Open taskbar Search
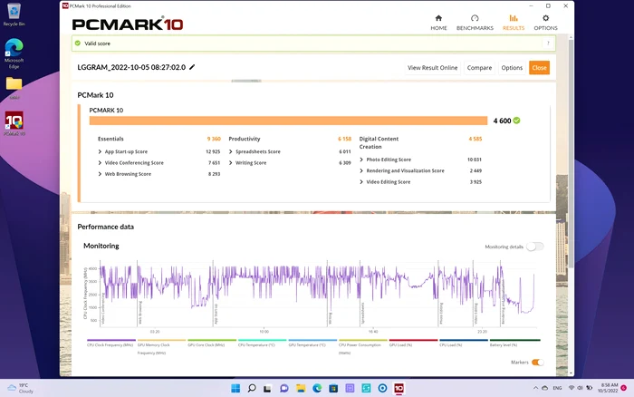 coord(252,389)
